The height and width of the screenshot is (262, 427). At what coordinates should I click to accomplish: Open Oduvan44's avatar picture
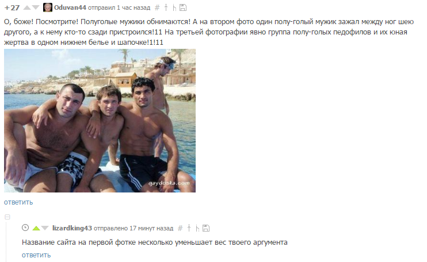(x=48, y=7)
